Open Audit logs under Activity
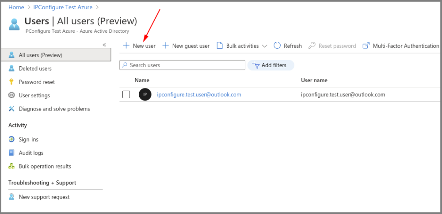 point(31,153)
